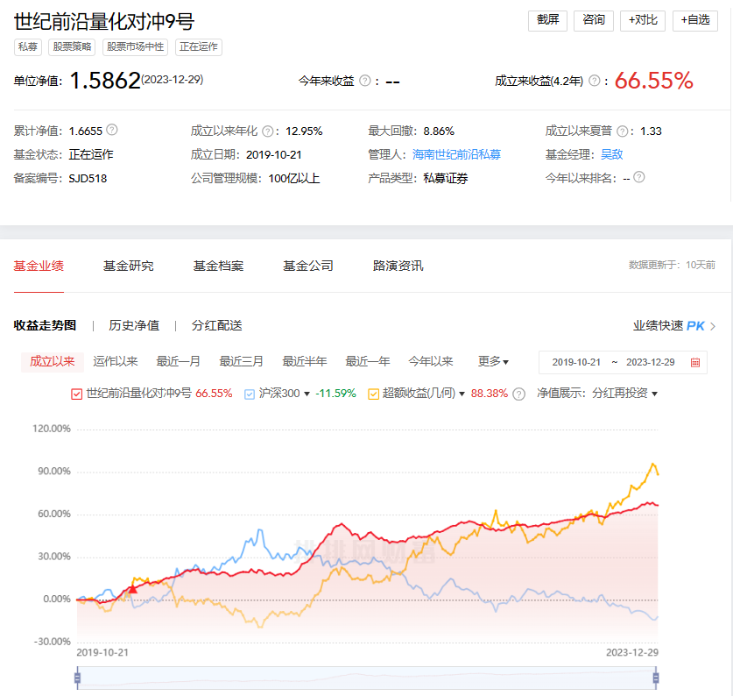Image resolution: width=733 pixels, height=696 pixels.
Task: Click the 备案编号 SJD518 value
Action: click(x=88, y=178)
